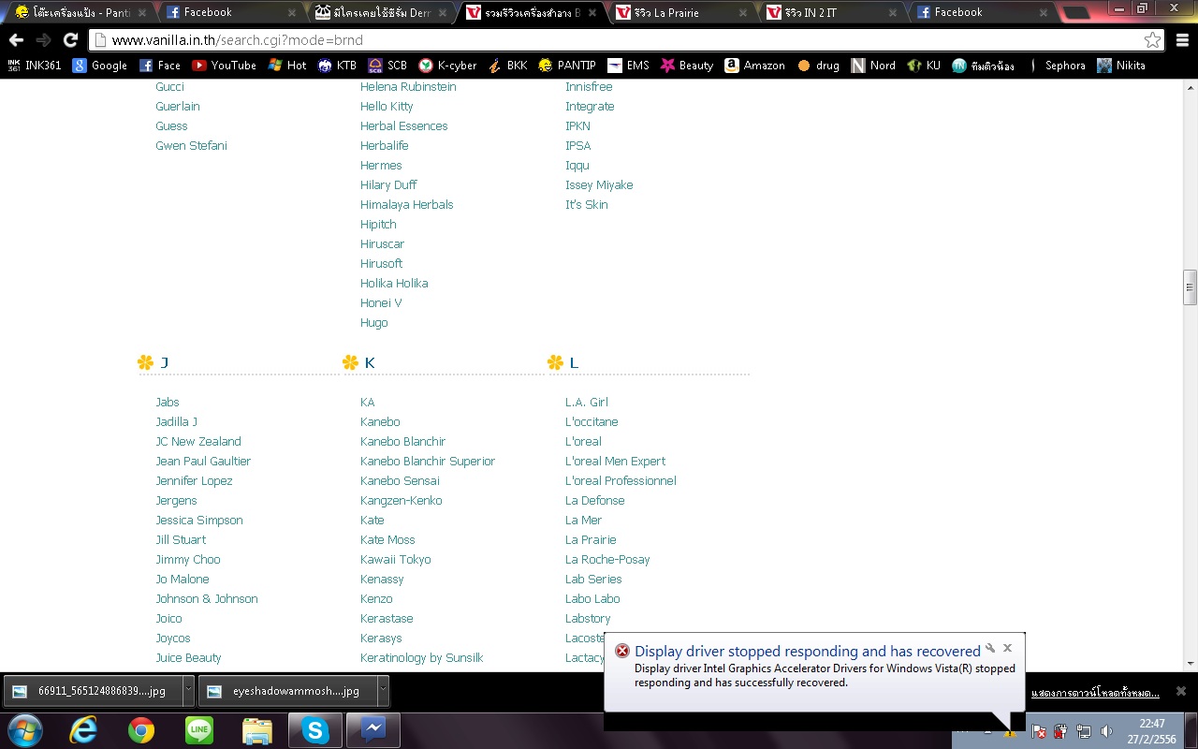Open drug bookmark
1198x749 pixels.
click(818, 66)
